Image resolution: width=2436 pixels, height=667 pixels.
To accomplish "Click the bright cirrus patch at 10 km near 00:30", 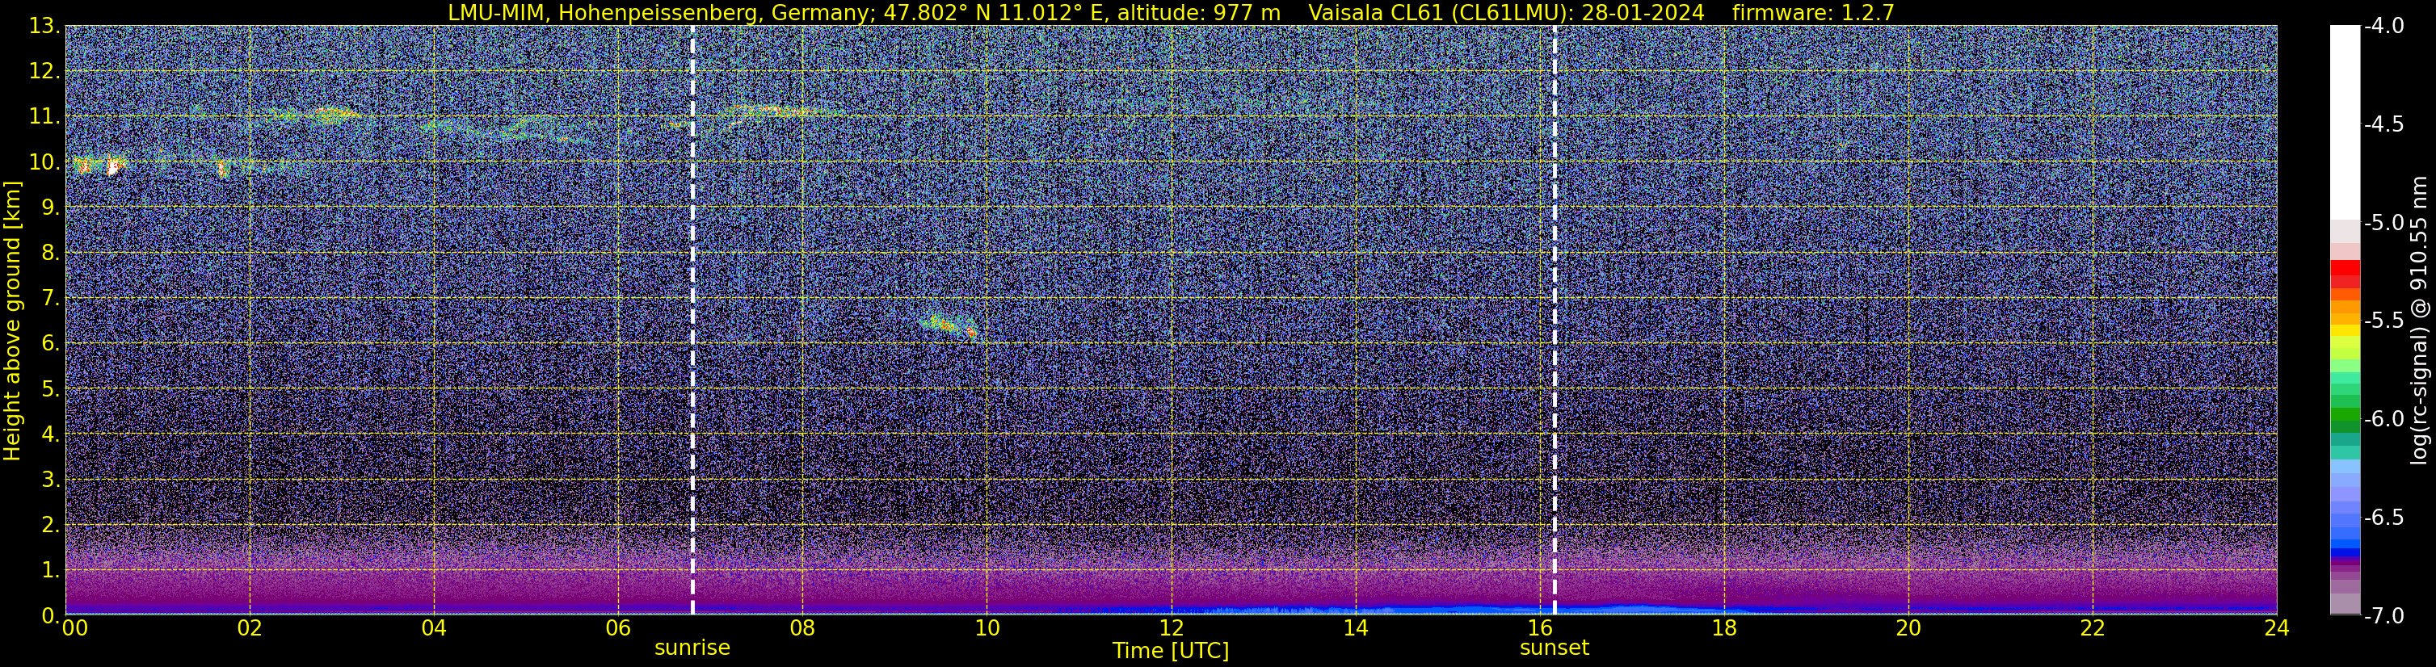I will tap(99, 166).
